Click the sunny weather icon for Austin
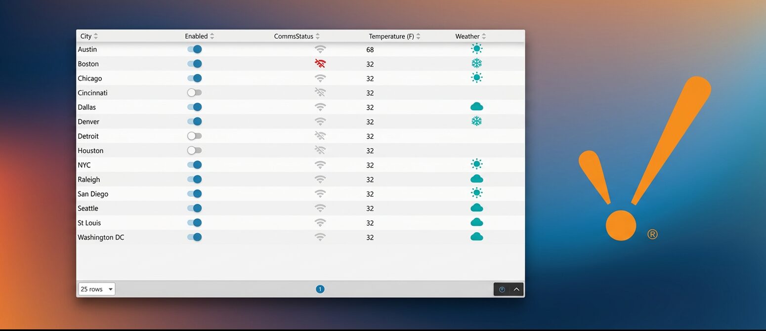Screen dimensions: 766x331 (x=476, y=49)
